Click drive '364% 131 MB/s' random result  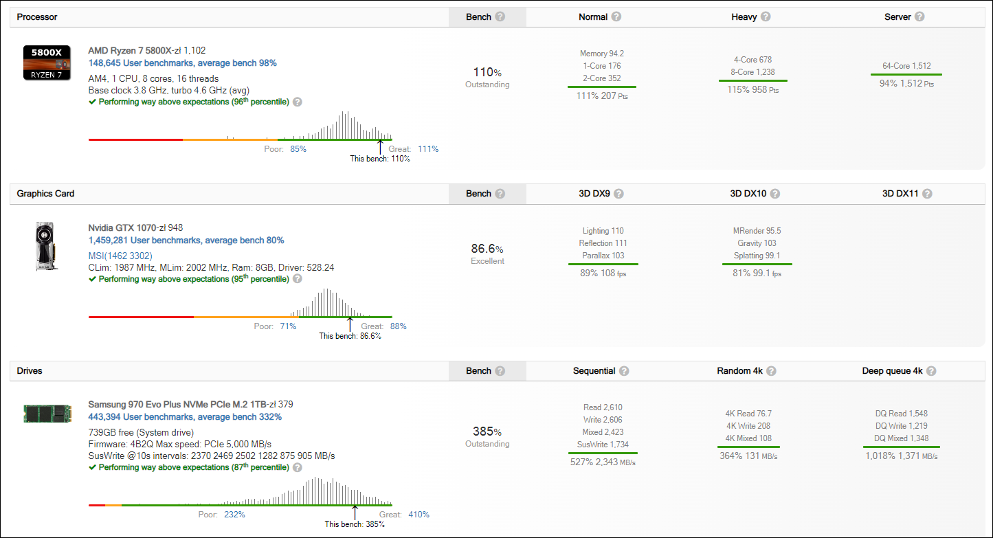click(749, 456)
